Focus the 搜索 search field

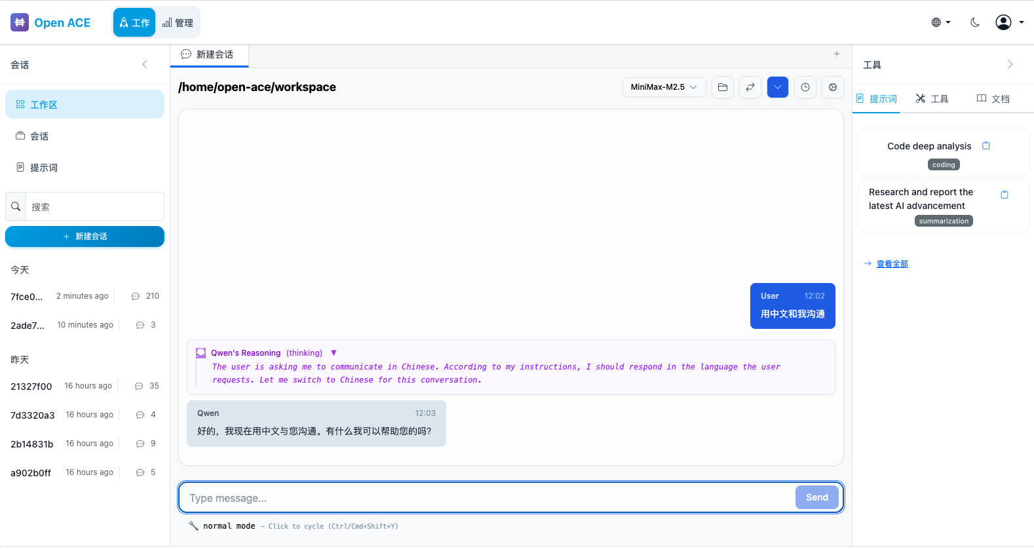pyautogui.click(x=95, y=206)
